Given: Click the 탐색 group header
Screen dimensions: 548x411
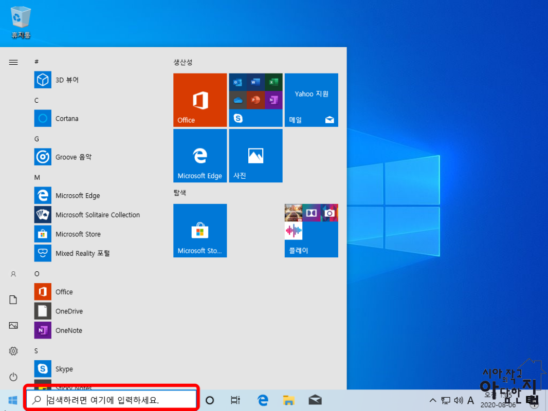Looking at the screenshot, I should [179, 193].
